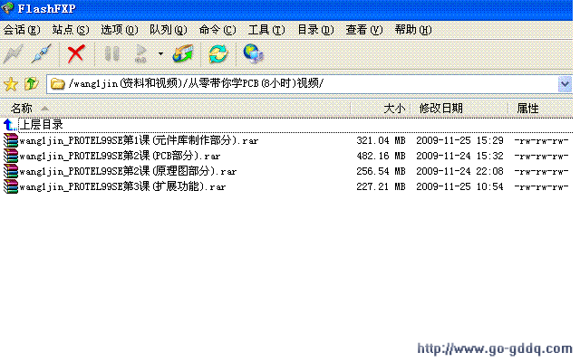Select the PROTEL99SE 第1课 rar file
Viewport: 580px width, 362px height.
click(127, 140)
